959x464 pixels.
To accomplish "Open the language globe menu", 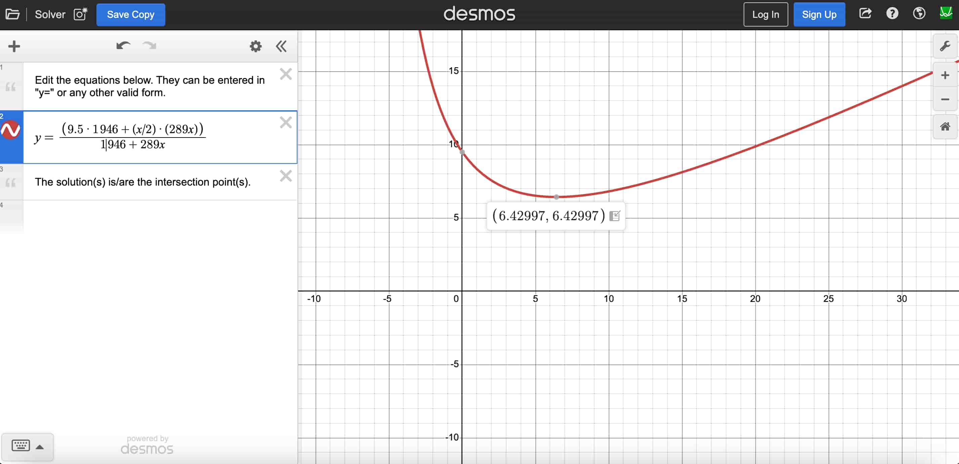I will tap(919, 14).
